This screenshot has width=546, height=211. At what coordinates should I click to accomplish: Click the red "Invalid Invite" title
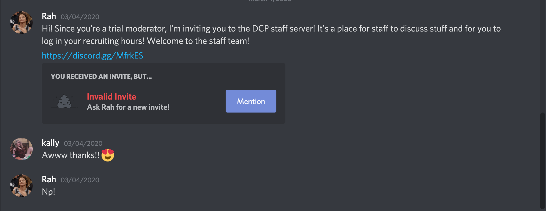tap(111, 96)
